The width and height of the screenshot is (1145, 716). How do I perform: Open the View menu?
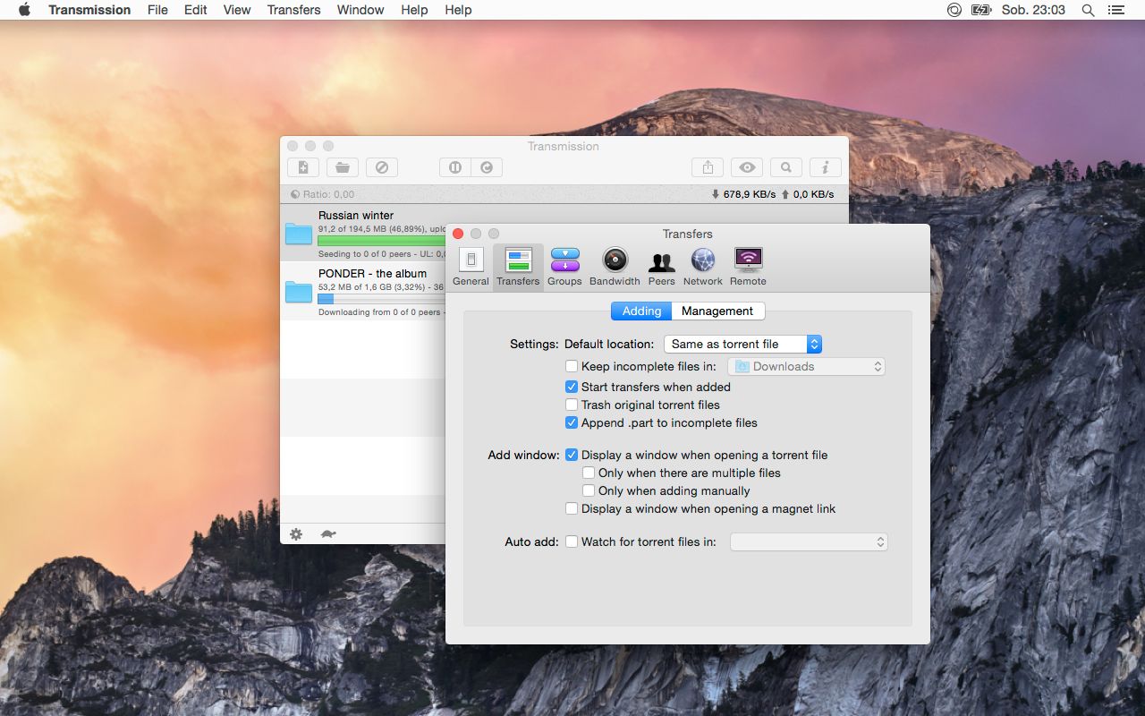[x=236, y=10]
